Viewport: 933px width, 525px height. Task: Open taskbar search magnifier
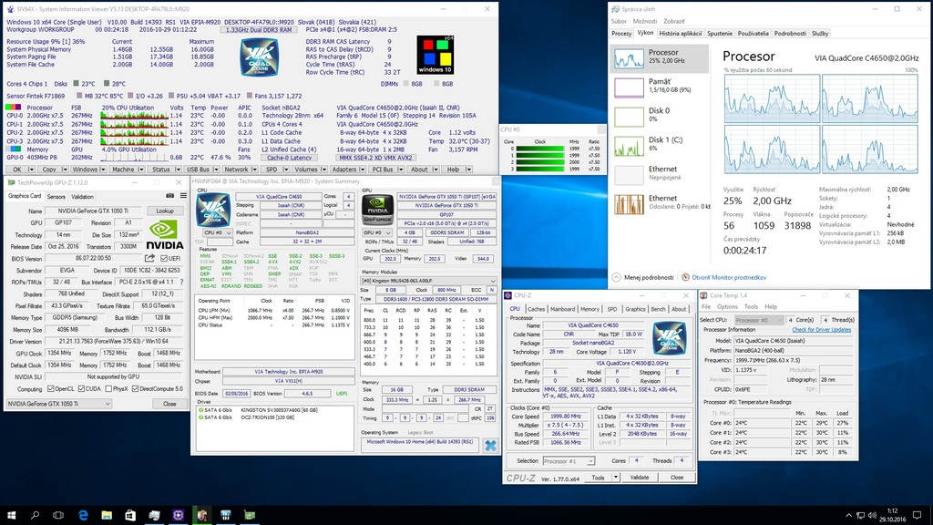[36, 515]
